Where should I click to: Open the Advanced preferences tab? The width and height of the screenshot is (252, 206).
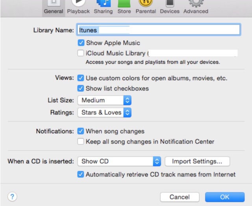click(x=196, y=8)
